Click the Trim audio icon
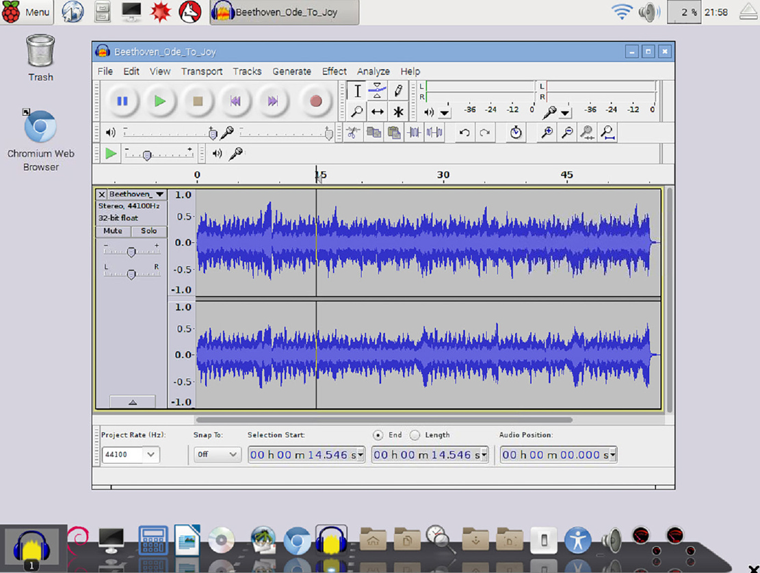 [x=414, y=132]
